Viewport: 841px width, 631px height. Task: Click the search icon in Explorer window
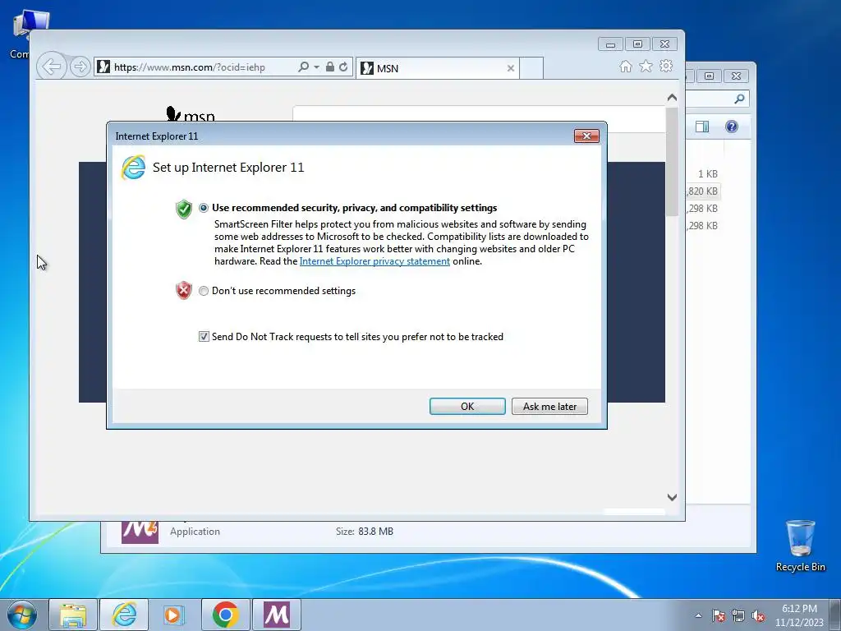pyautogui.click(x=739, y=99)
